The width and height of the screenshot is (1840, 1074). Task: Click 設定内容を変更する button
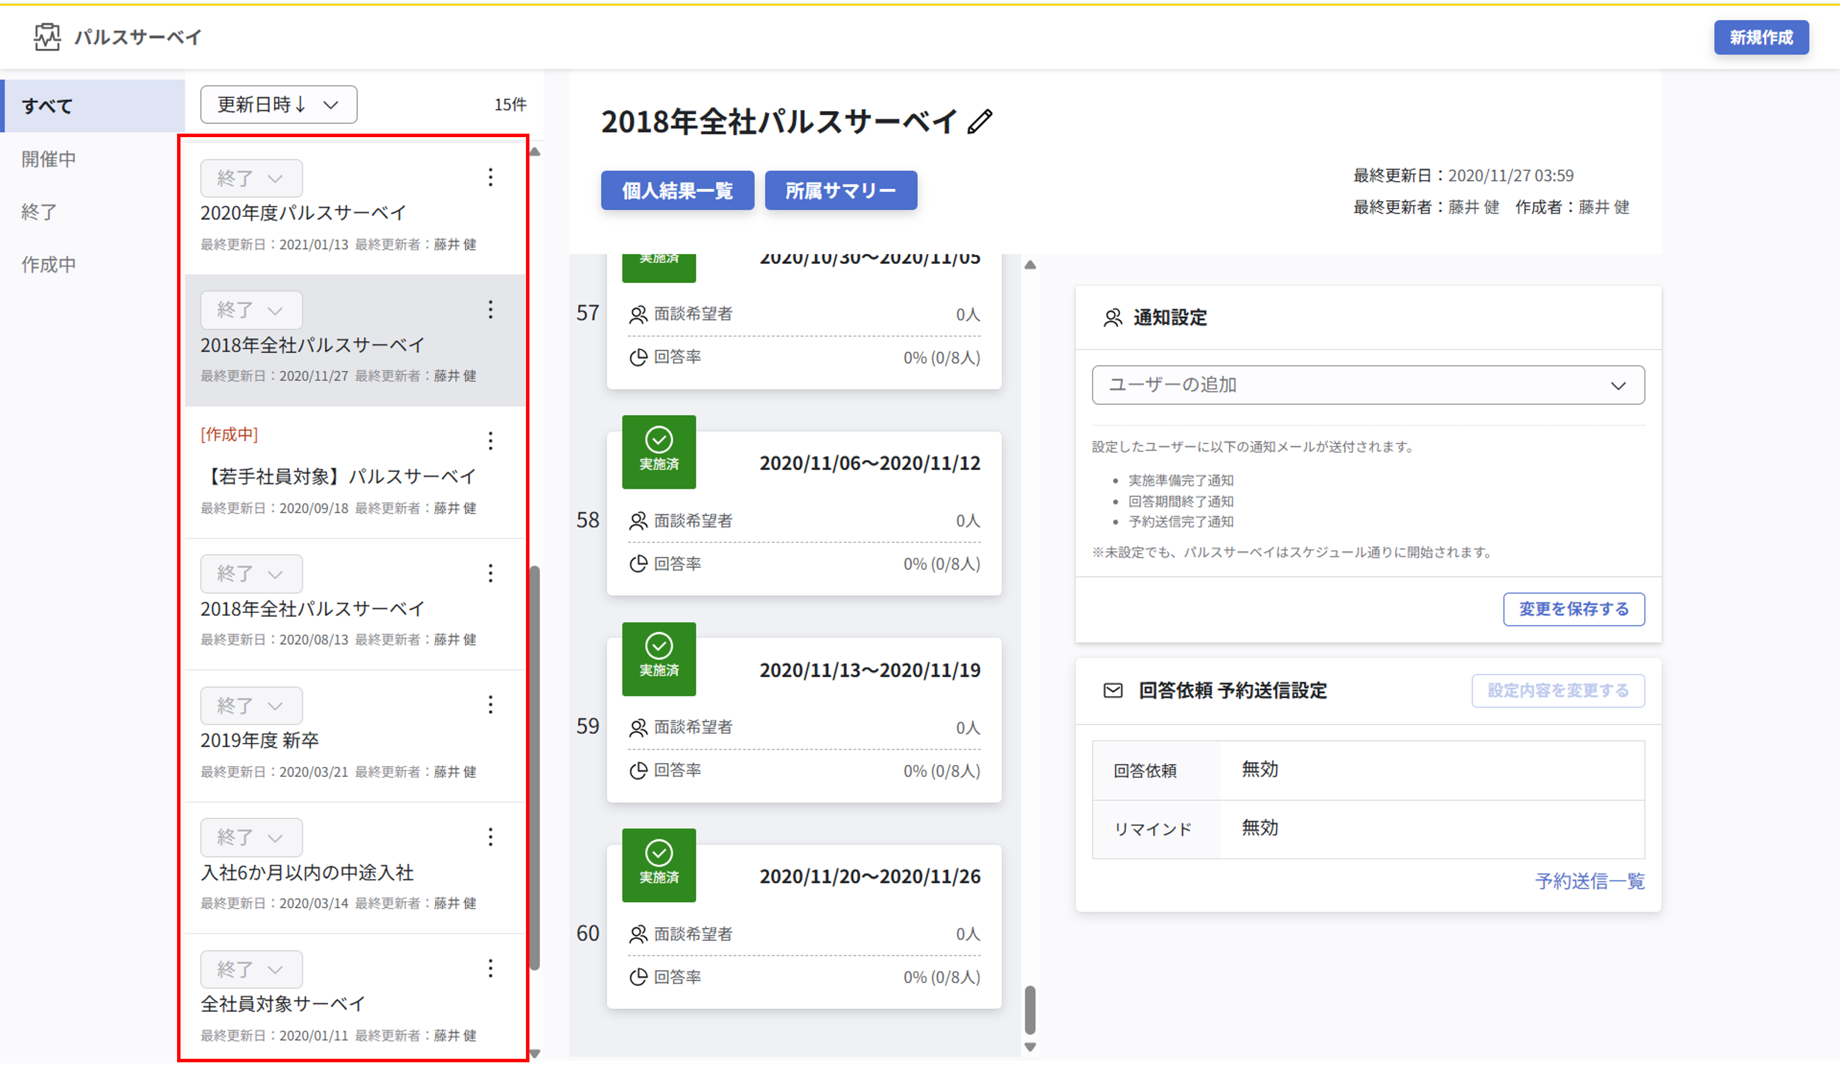click(1558, 691)
